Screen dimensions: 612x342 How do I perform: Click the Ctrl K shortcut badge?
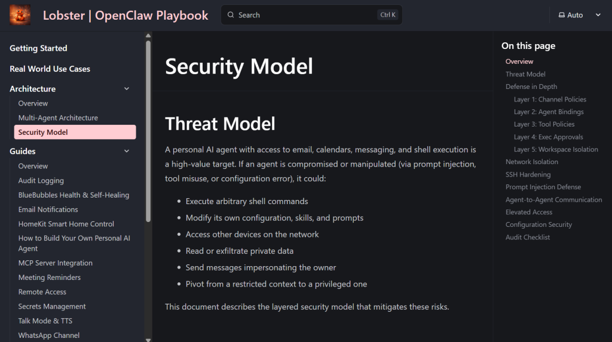[x=387, y=15]
